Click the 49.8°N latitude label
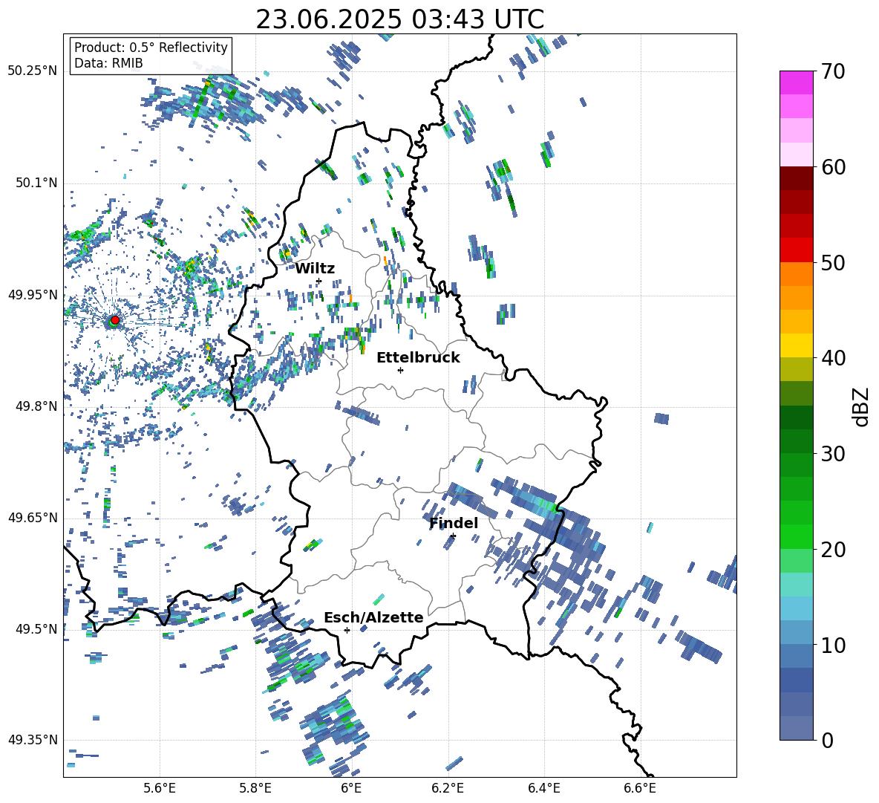This screenshot has height=803, width=879. point(36,406)
